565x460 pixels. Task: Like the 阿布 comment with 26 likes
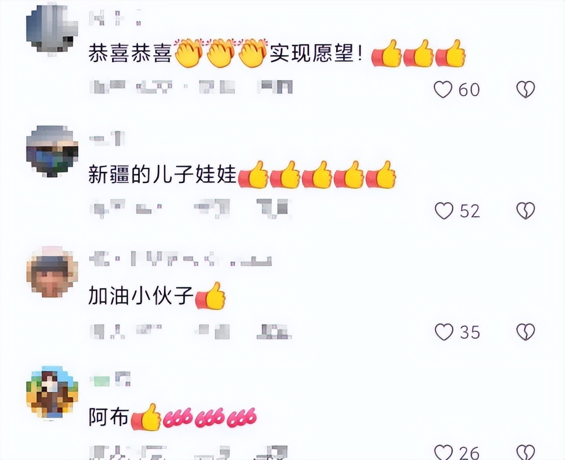pyautogui.click(x=444, y=452)
